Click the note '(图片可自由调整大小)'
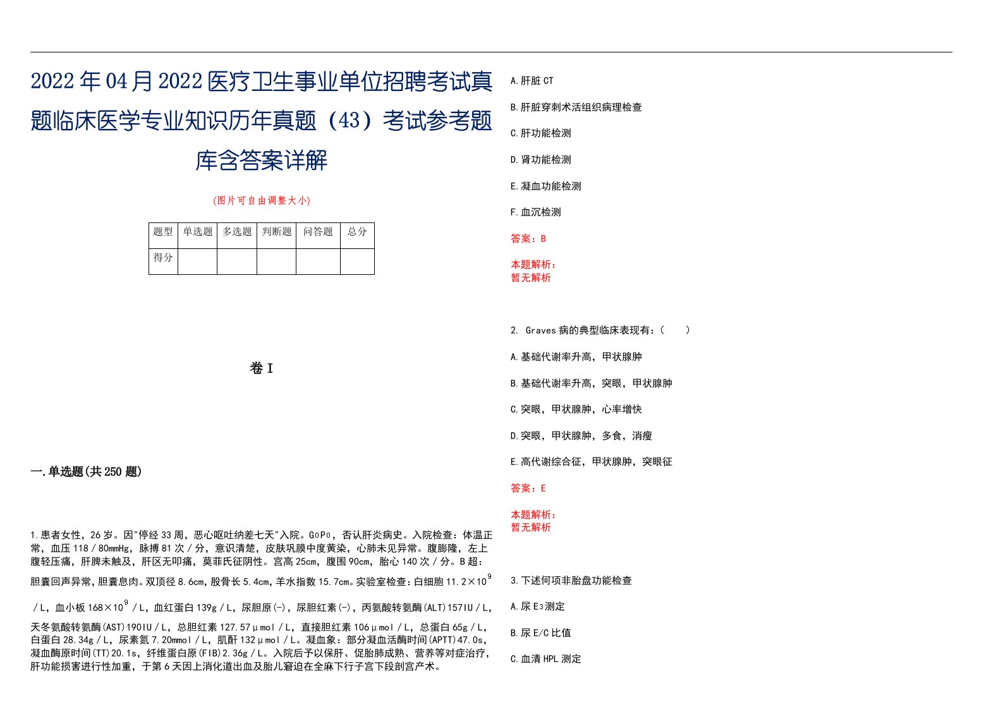The width and height of the screenshot is (1003, 709). pos(262,200)
